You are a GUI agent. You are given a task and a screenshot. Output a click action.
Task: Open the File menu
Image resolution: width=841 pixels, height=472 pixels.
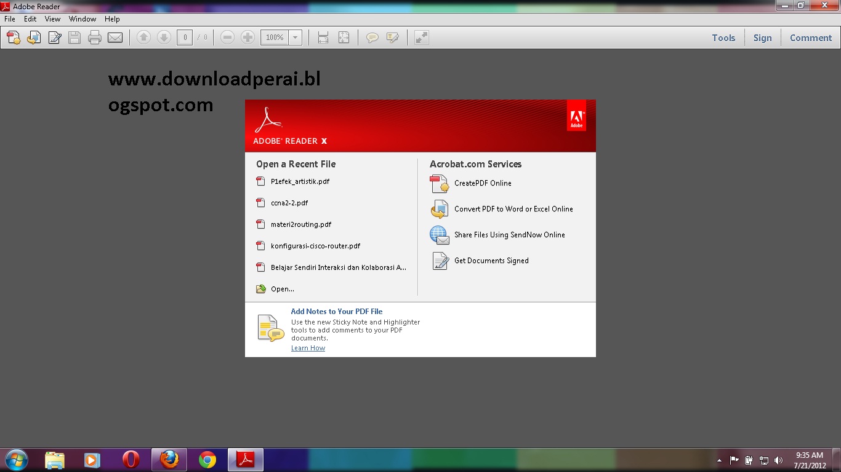(10, 19)
